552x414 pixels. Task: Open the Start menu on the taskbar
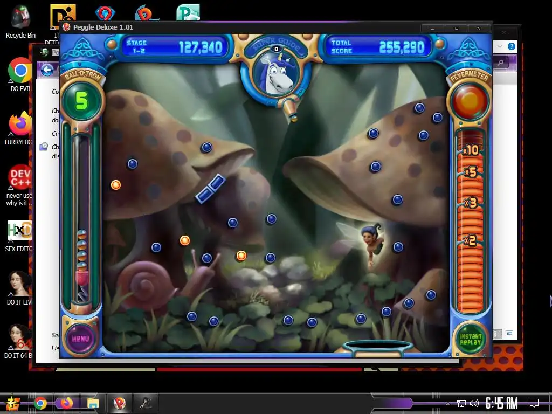(x=13, y=403)
